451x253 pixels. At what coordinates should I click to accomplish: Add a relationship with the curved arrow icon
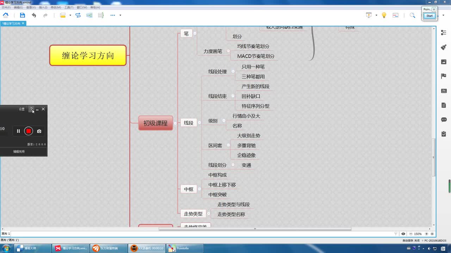tap(78, 15)
